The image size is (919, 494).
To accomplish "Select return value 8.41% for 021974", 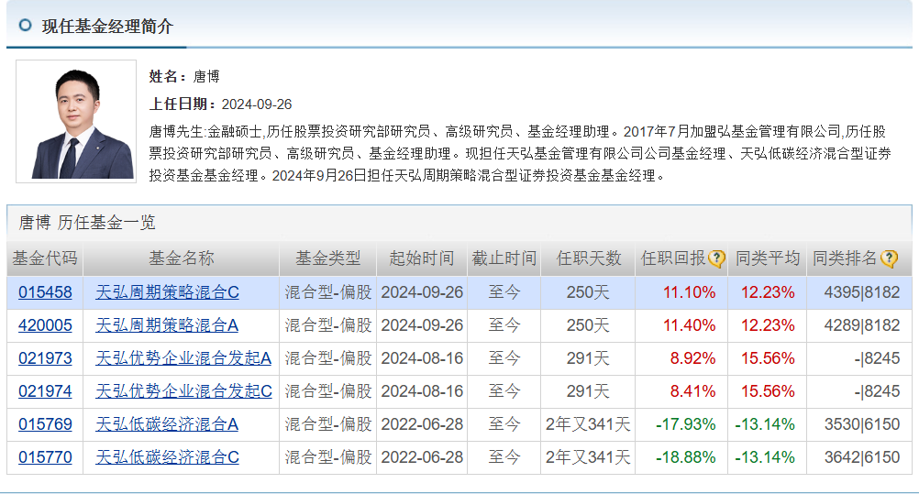I will coord(692,390).
